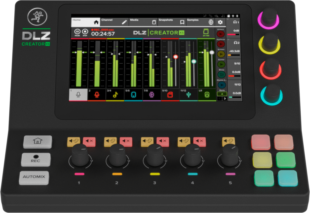The image size is (310, 213).
Task: Open settings via the gear icon
Action: coord(220,22)
